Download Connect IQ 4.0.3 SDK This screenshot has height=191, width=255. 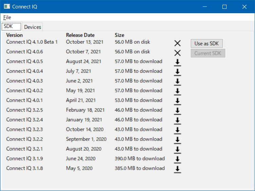177,82
